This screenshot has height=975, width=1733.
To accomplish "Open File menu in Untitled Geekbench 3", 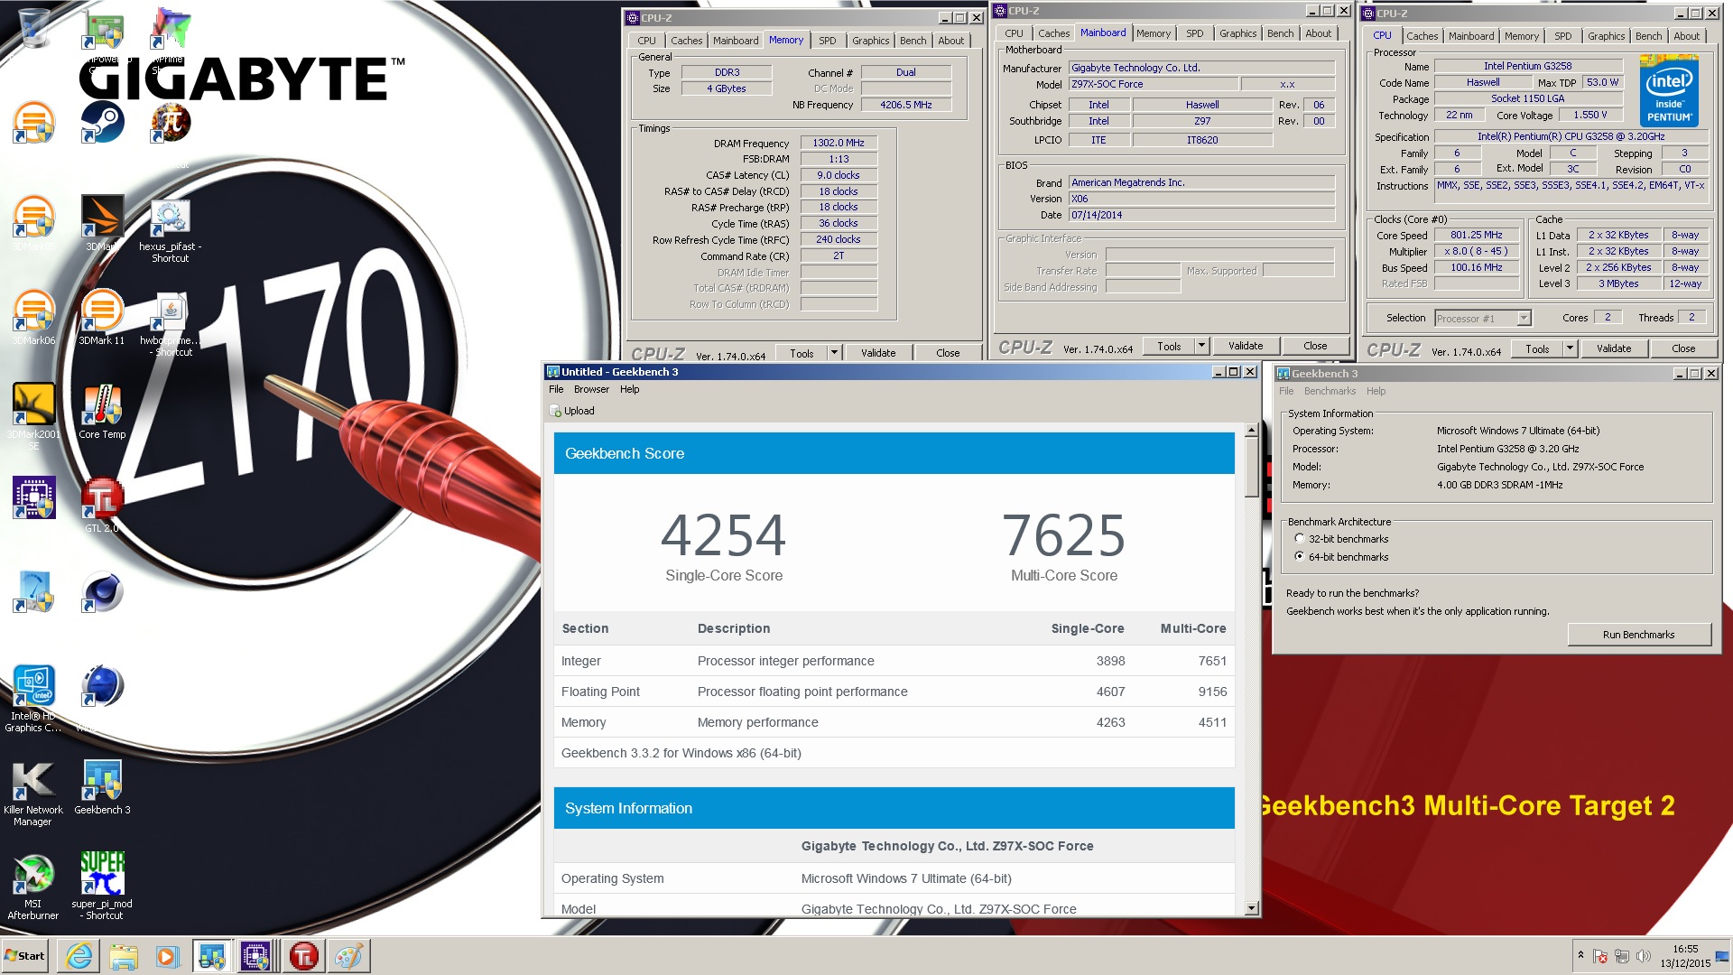I will (556, 389).
